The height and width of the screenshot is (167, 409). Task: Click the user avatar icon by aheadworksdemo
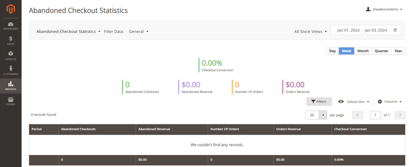[368, 9]
